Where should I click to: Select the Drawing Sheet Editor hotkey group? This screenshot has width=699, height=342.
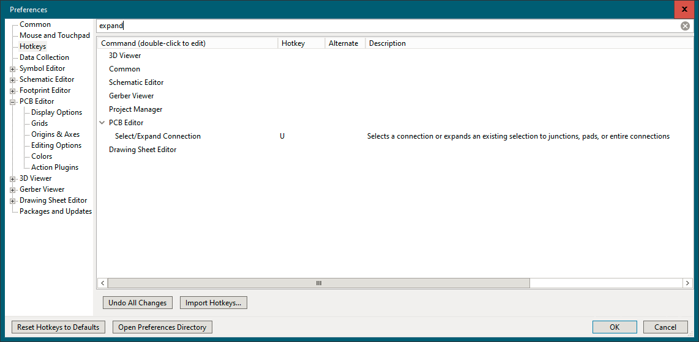tap(143, 150)
